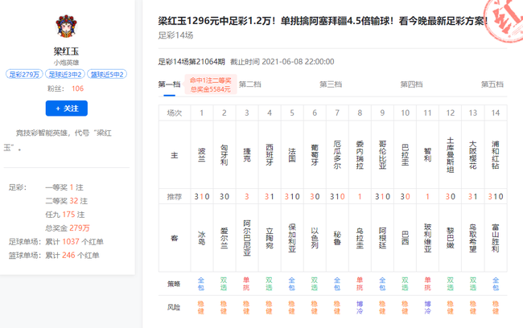
Task: Click away team 阿根廷 in match 9
Action: coord(382,238)
